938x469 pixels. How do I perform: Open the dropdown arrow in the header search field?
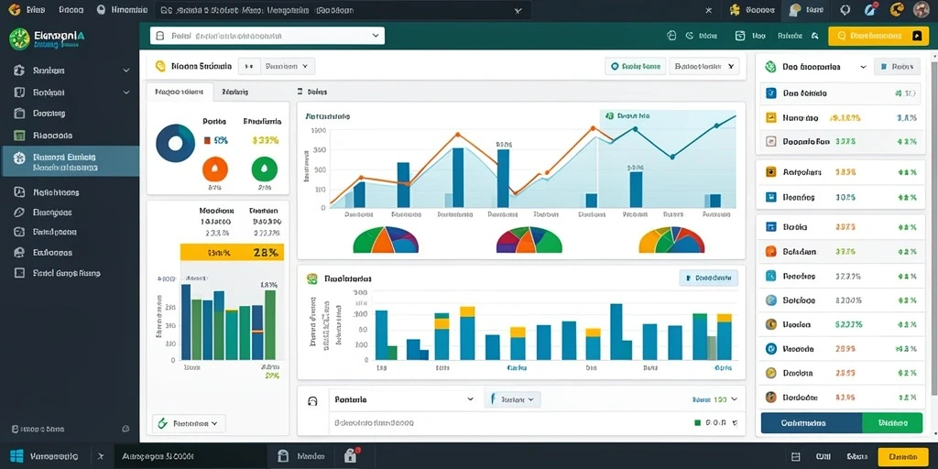pyautogui.click(x=375, y=36)
